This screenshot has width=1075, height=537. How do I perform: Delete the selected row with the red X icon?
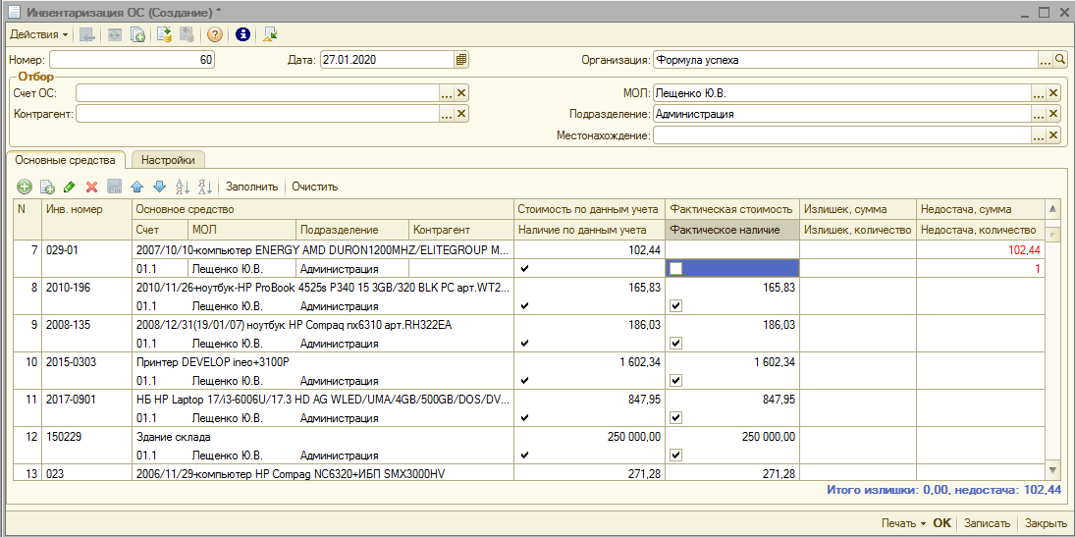[x=91, y=187]
